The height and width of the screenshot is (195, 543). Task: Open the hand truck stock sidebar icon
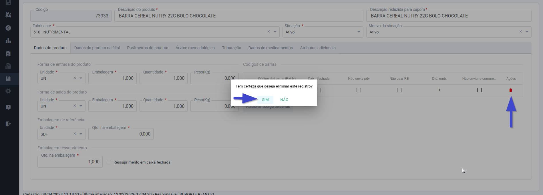[x=8, y=15]
